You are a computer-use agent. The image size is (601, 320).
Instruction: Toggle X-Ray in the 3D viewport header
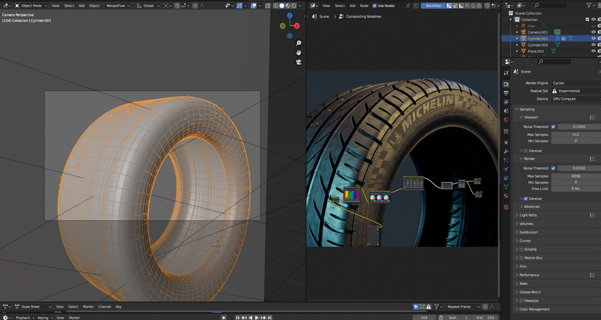point(267,6)
